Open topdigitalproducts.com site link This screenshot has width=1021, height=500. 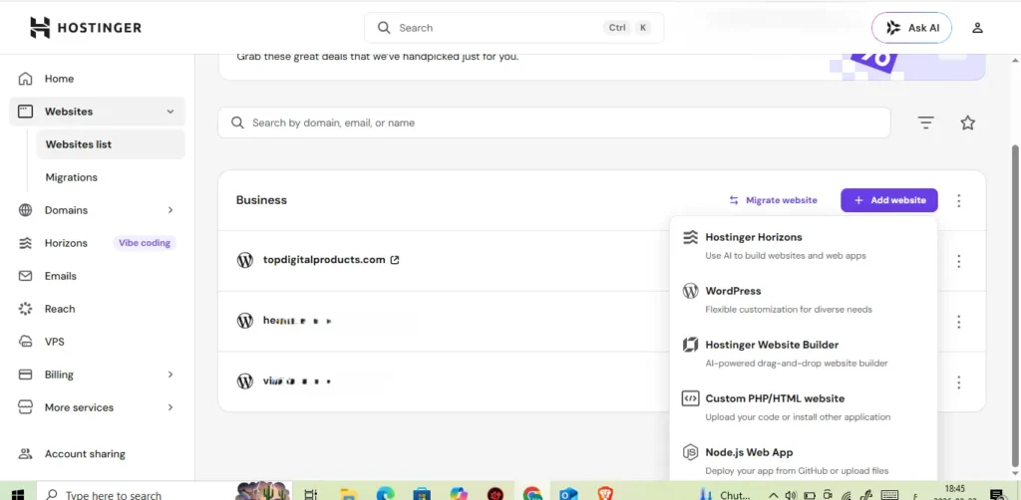pos(324,259)
